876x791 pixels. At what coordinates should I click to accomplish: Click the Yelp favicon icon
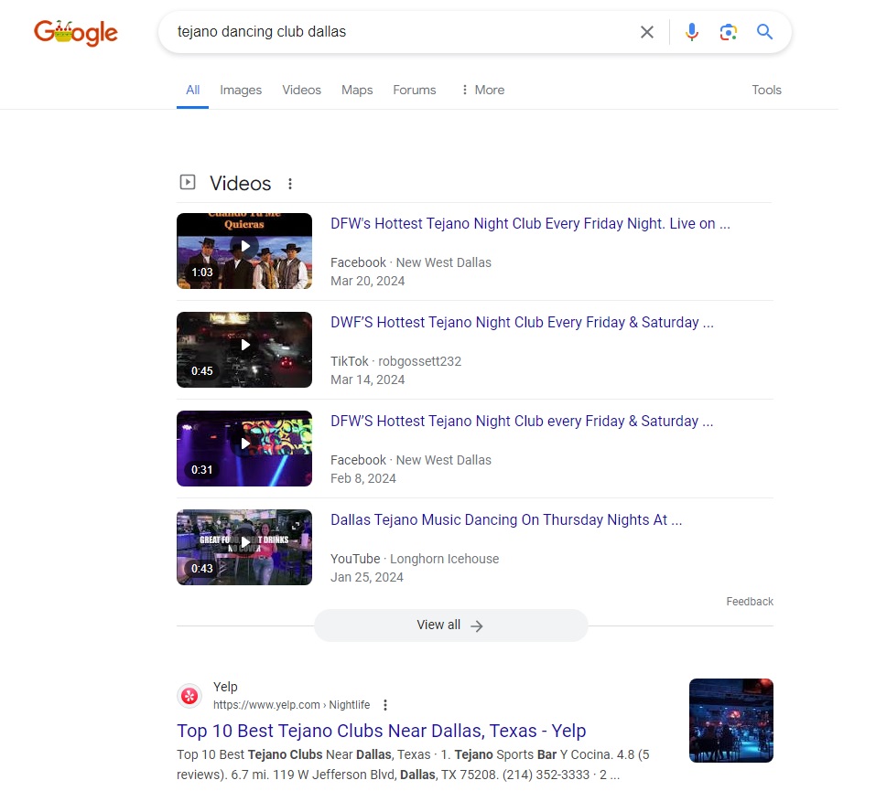[x=189, y=696]
